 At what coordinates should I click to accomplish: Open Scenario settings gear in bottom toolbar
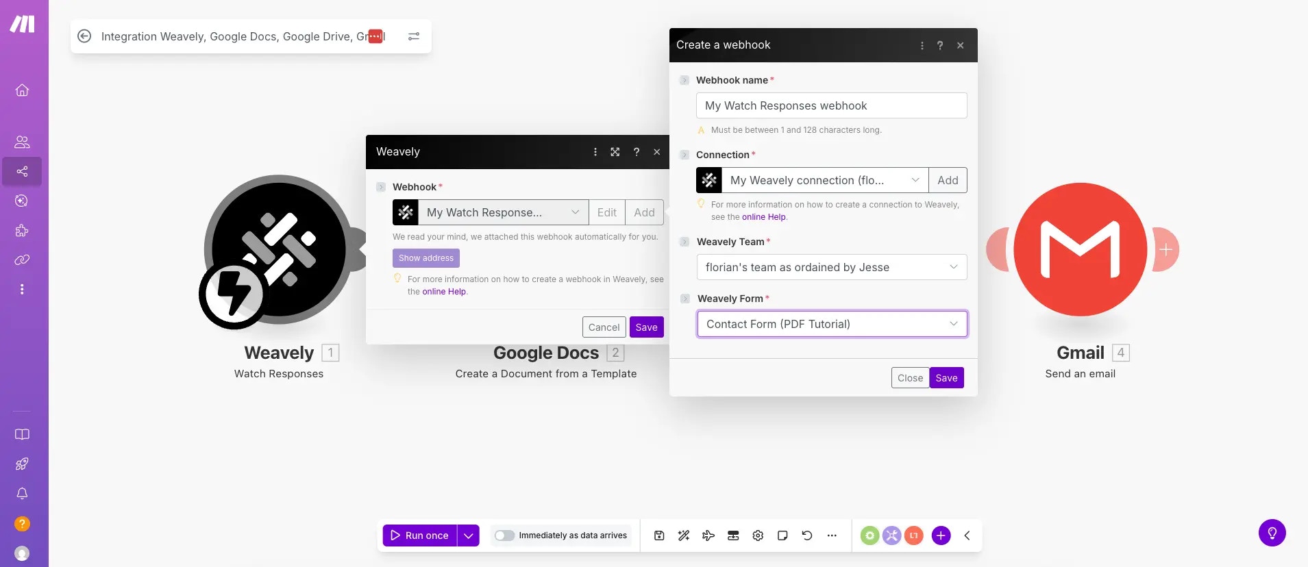(x=758, y=535)
